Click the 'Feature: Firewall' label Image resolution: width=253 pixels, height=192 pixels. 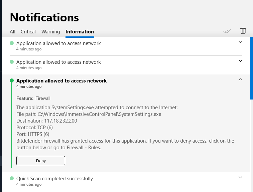33,98
